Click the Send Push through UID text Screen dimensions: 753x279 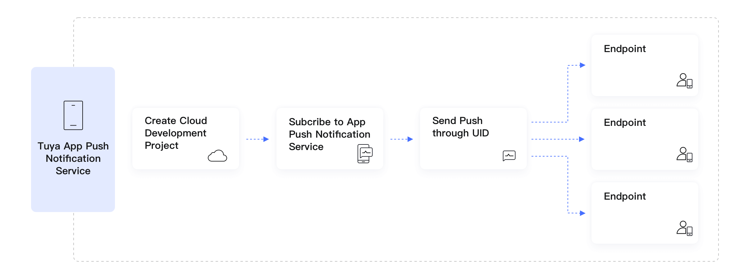point(461,127)
